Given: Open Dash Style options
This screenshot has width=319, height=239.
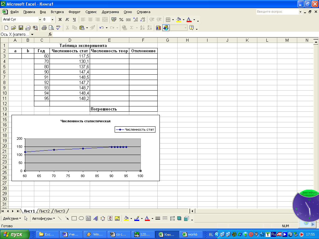Looking at the screenshot, I should (x=165, y=218).
